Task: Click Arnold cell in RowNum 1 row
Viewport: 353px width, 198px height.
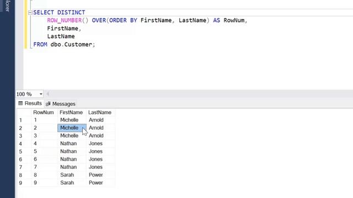Action: click(100, 120)
